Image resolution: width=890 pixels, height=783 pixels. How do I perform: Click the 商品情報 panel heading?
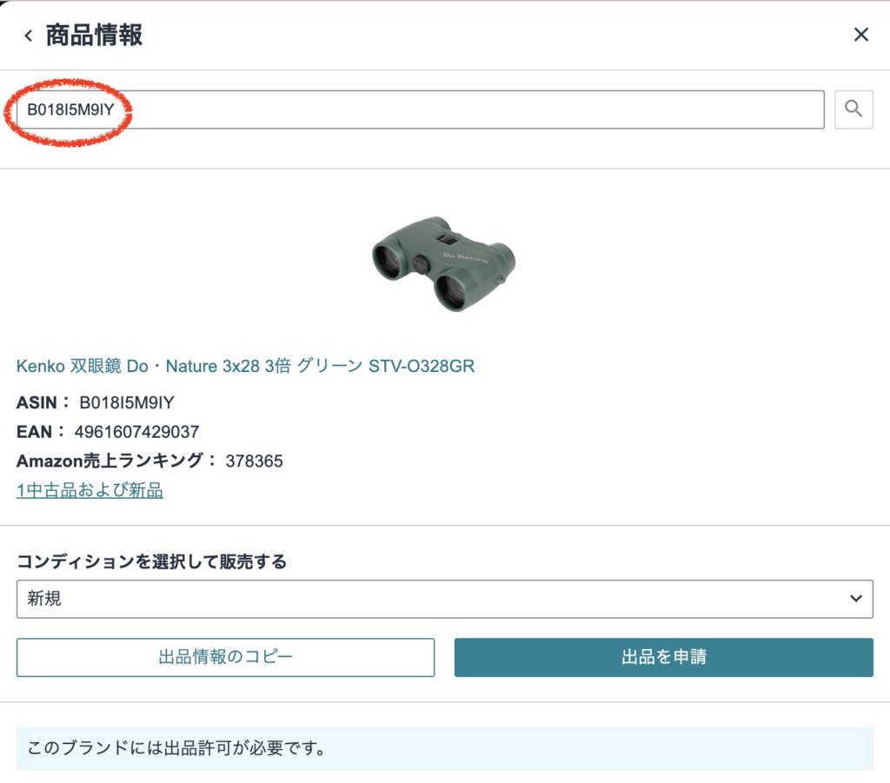coord(94,35)
